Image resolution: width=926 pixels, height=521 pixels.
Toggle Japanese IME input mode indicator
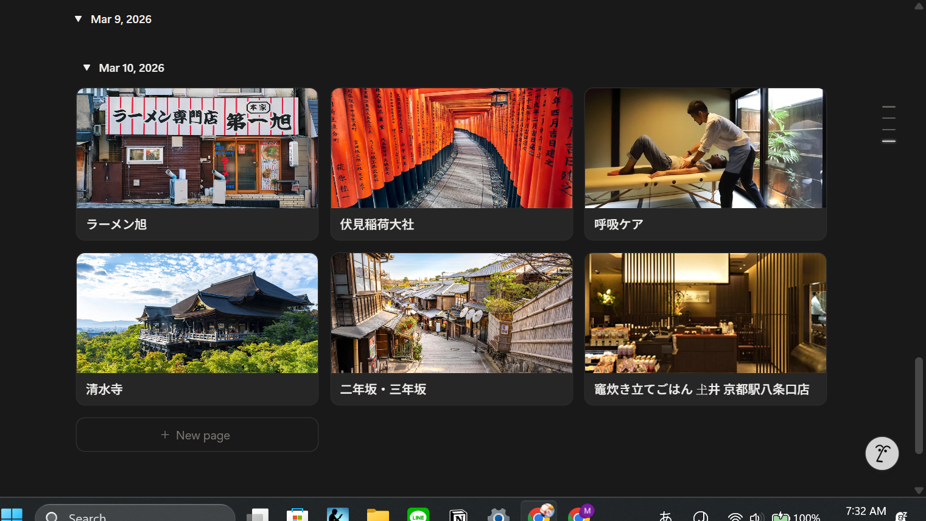pos(665,516)
